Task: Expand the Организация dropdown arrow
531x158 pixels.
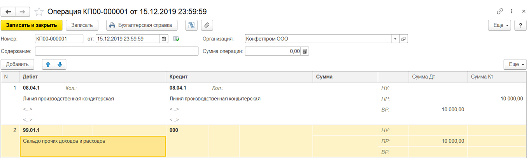Action: pos(395,39)
